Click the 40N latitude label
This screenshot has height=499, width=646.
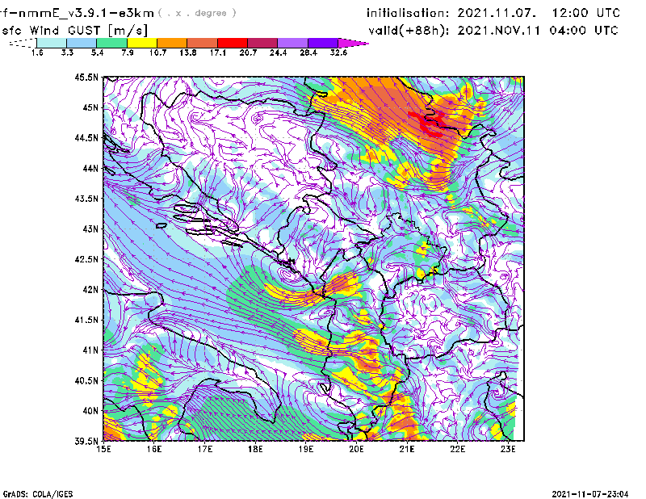click(90, 411)
